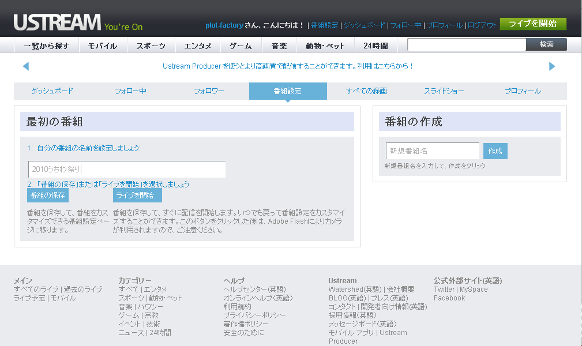The width and height of the screenshot is (582, 346).
Task: Open Twitter footer link
Action: click(444, 289)
